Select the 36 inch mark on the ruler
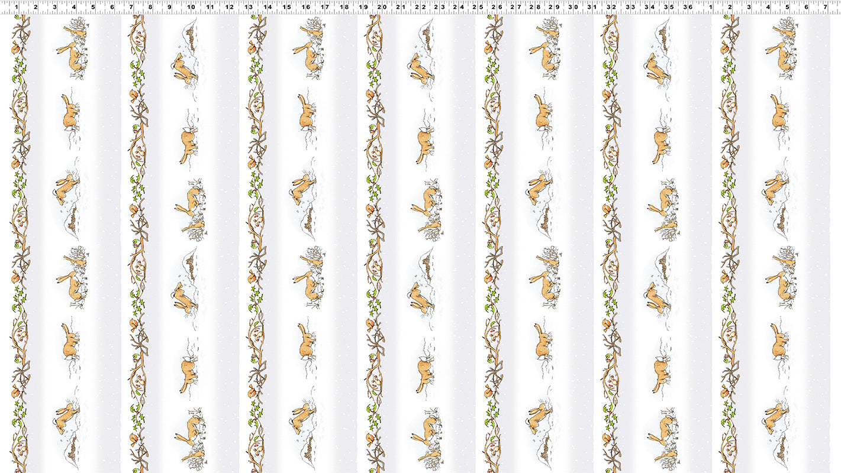 [x=687, y=8]
